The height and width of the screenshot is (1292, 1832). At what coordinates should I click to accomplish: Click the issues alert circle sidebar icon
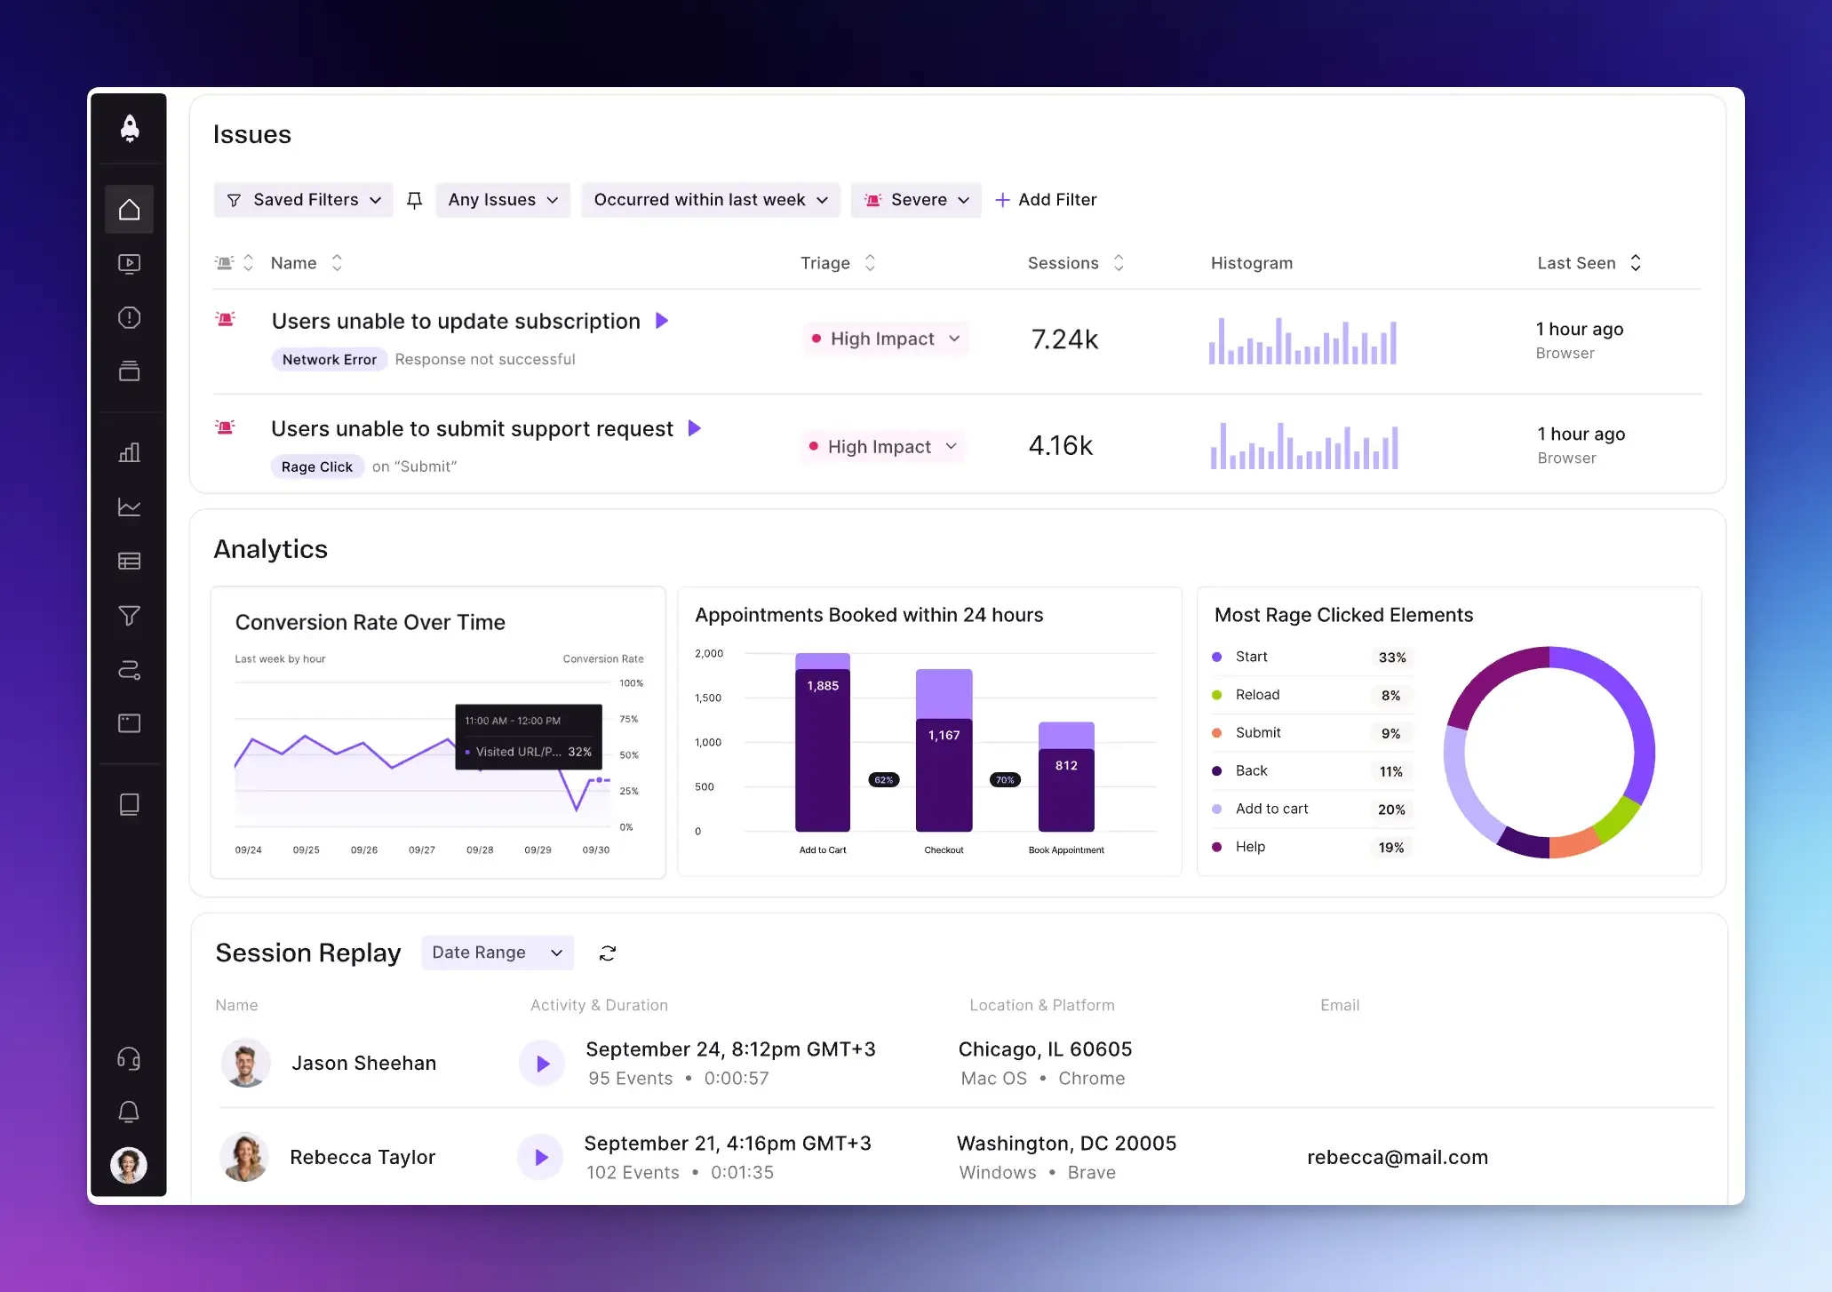click(x=129, y=318)
